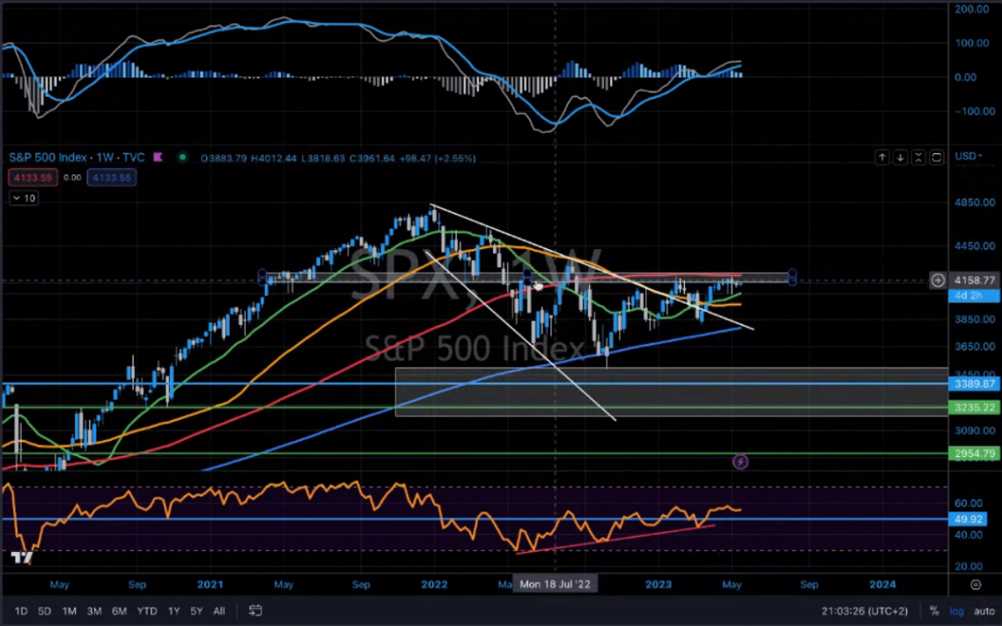Click the move pane up arrow
The image size is (1002, 626).
[x=882, y=158]
